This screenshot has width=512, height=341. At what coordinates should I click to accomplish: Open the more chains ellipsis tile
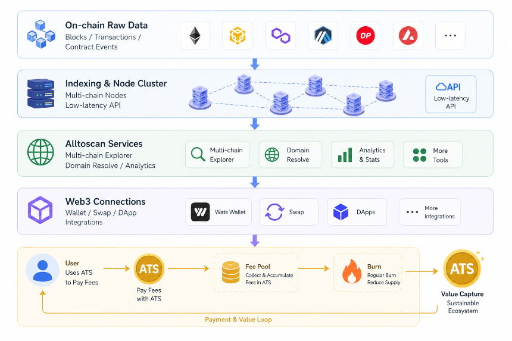point(450,36)
